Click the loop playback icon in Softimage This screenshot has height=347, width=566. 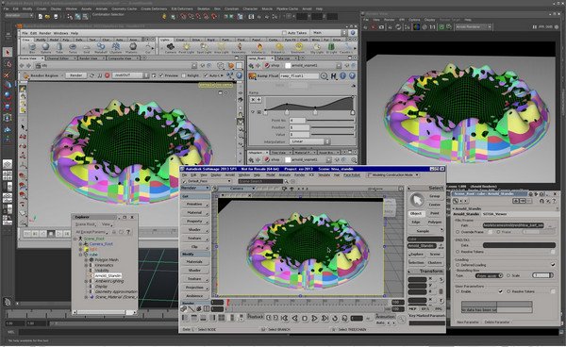coord(335,318)
